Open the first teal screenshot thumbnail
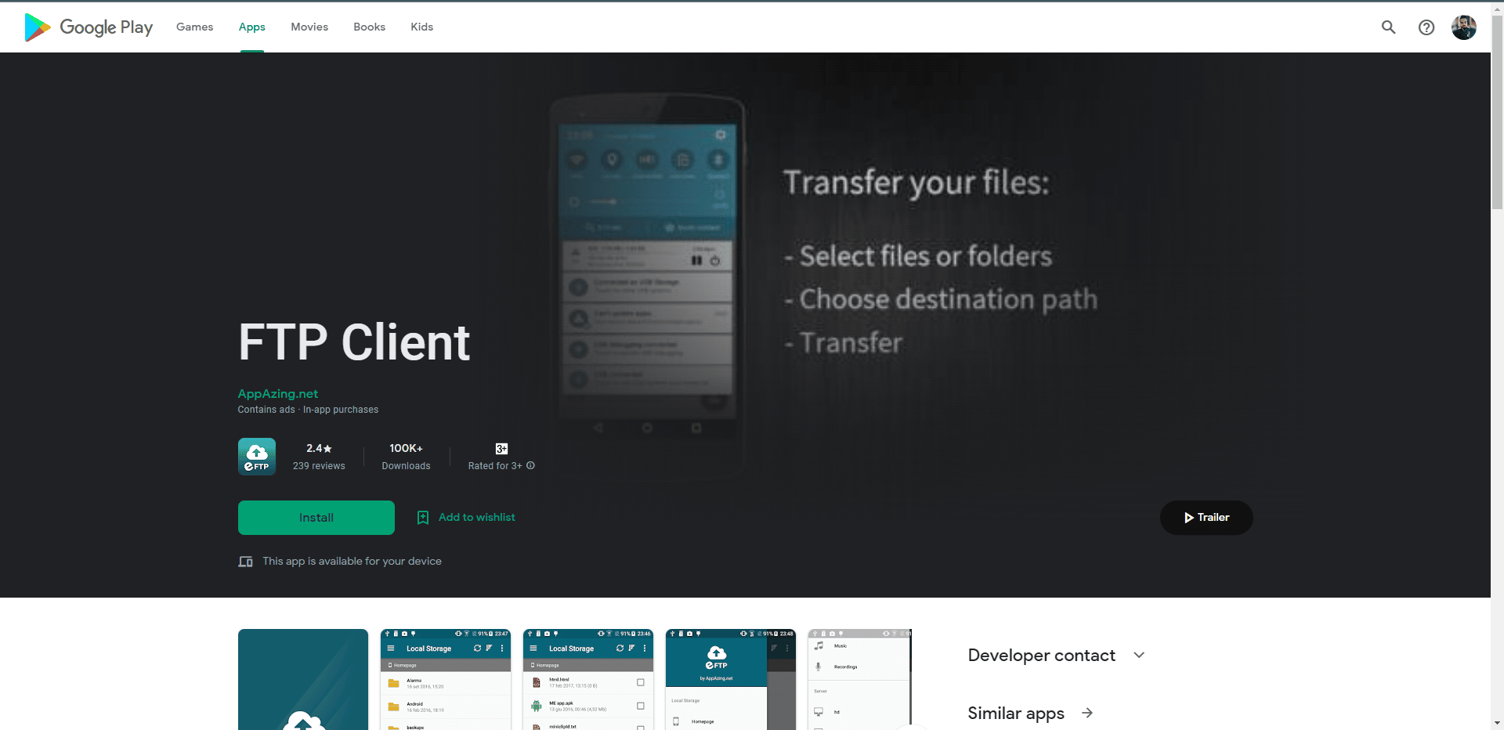Screen dimensions: 1504x730 tap(303, 680)
